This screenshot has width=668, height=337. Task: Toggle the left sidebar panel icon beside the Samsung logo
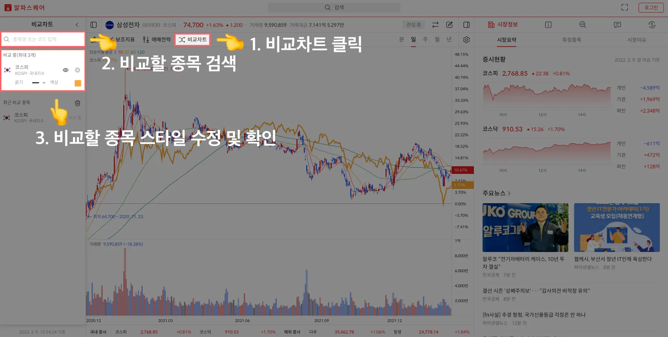coord(94,25)
